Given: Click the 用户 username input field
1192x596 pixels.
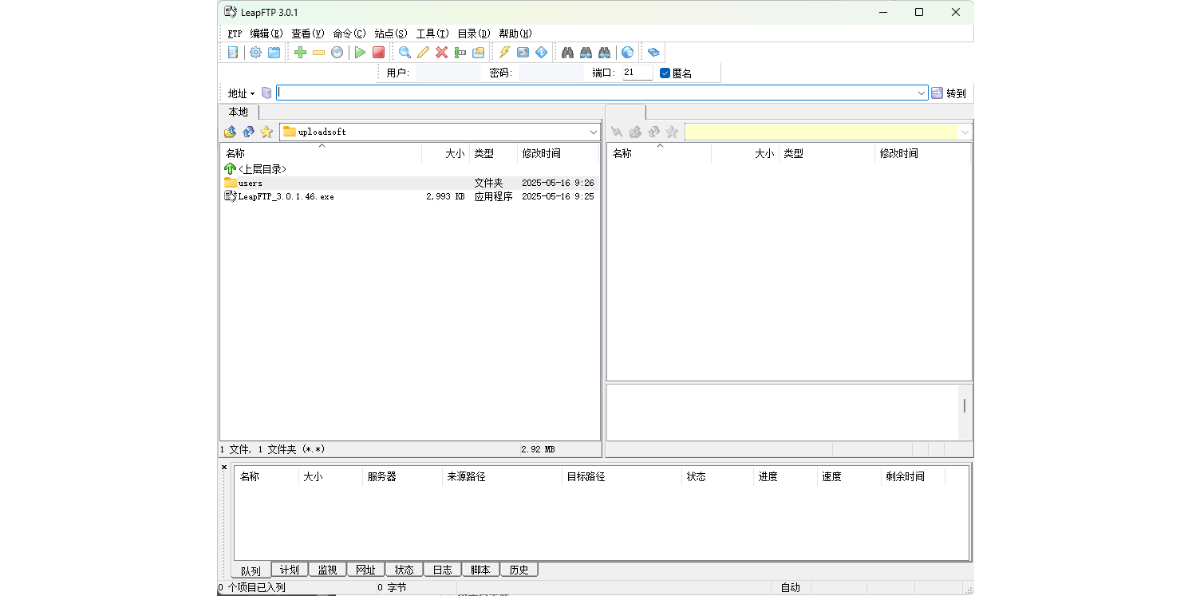Looking at the screenshot, I should pos(448,73).
